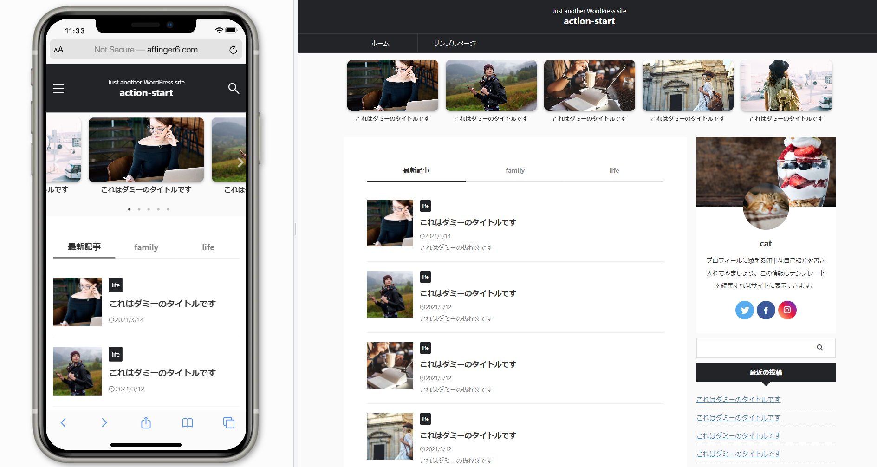Reload page in the Safari address bar
The image size is (877, 467).
pos(233,50)
